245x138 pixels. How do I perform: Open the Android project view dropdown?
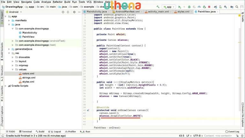click(15, 12)
